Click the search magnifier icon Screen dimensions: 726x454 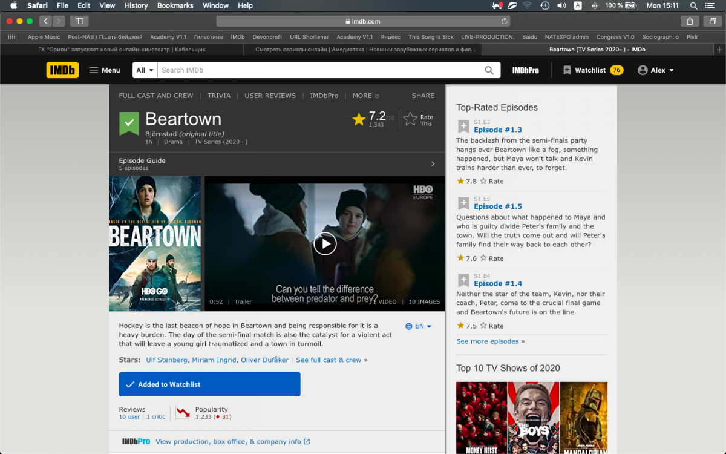(489, 70)
